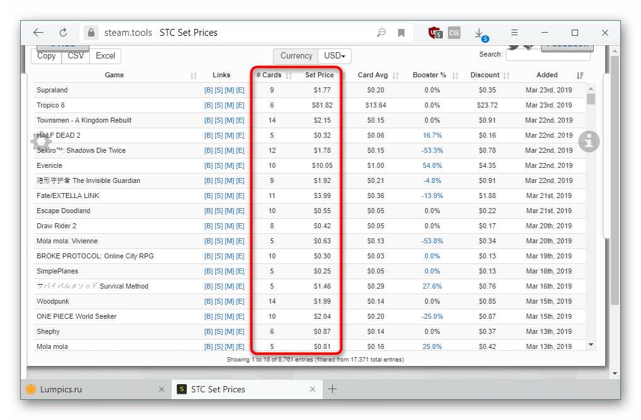
Task: Open [M] link for Draw Rider 2
Action: point(230,226)
